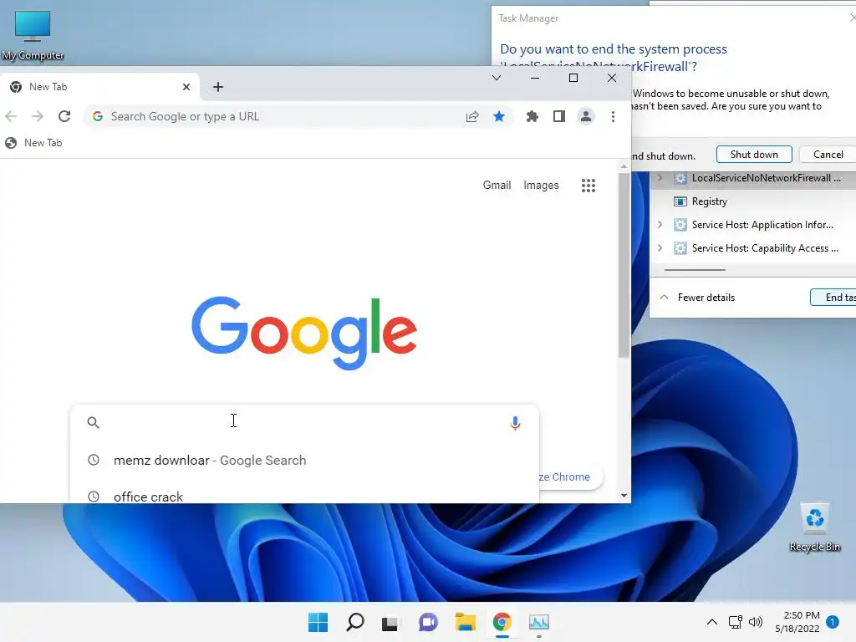Open the Chrome profile avatar
Image resolution: width=856 pixels, height=642 pixels.
tap(586, 116)
